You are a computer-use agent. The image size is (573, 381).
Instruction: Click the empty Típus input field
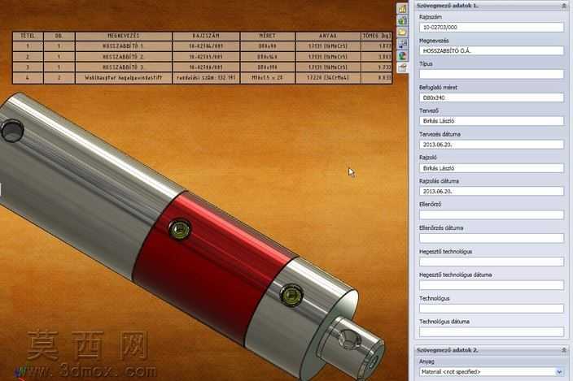click(491, 74)
